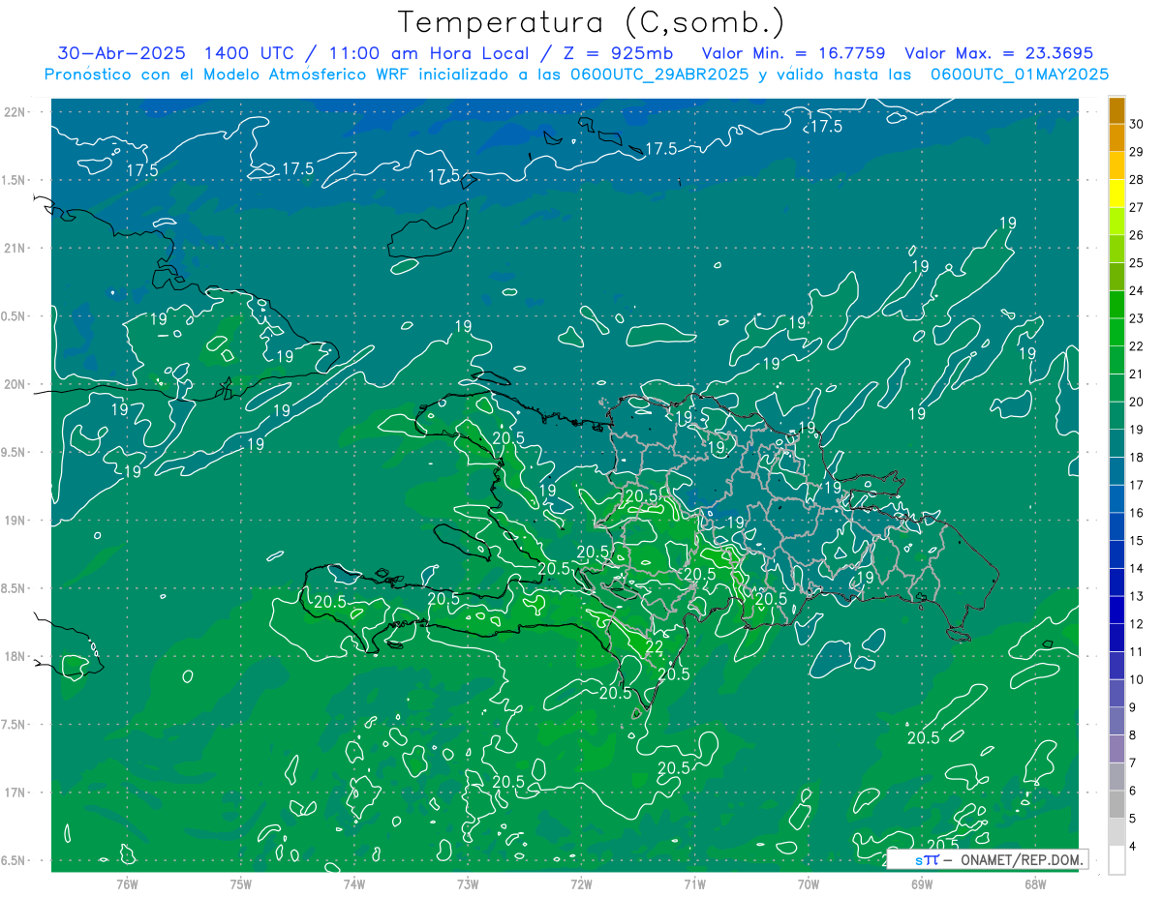The image size is (1162, 897).
Task: Pick the gray swatch between 5 and 6
Action: click(1116, 805)
